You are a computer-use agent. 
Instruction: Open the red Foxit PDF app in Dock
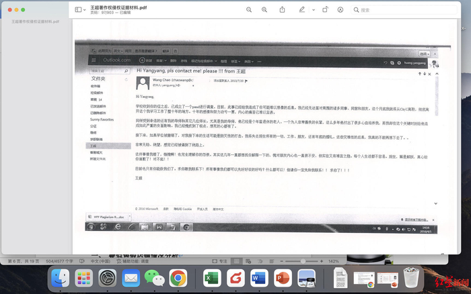[235, 278]
